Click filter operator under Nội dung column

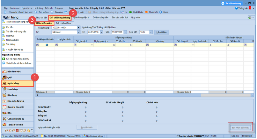click(148, 45)
